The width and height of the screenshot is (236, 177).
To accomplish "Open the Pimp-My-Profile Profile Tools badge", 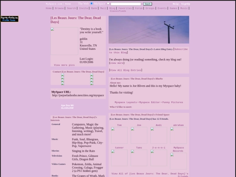I will coord(9,19).
